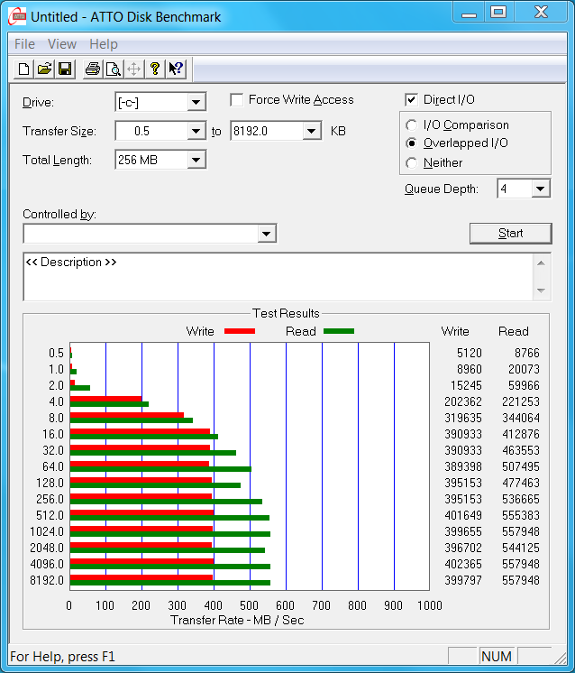Click the Print Preview magnifier icon
The width and height of the screenshot is (575, 673).
tap(114, 69)
